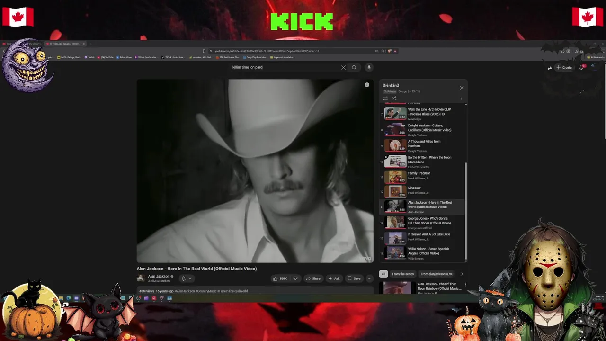Open the All Bookmarks folder
The width and height of the screenshot is (606, 341).
point(596,57)
